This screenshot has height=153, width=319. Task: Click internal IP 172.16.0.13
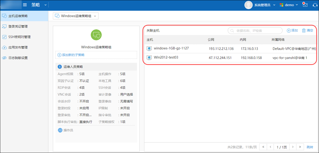coord(250,49)
